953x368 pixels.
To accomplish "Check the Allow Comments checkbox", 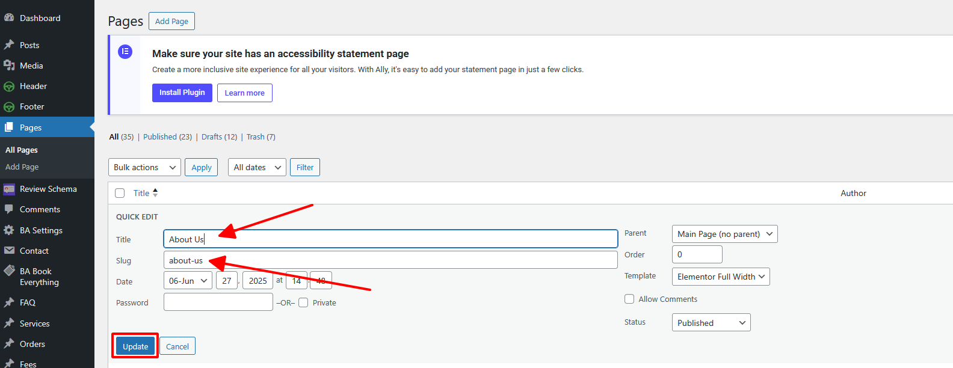I will pyautogui.click(x=629, y=299).
